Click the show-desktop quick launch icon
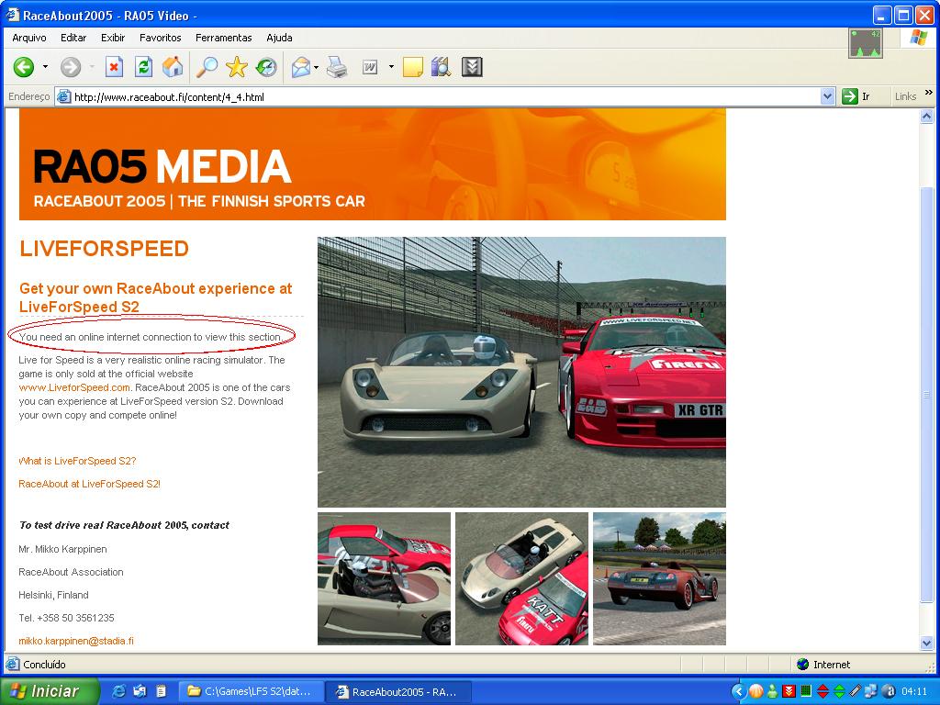Viewport: 940px width, 705px height. 140,691
